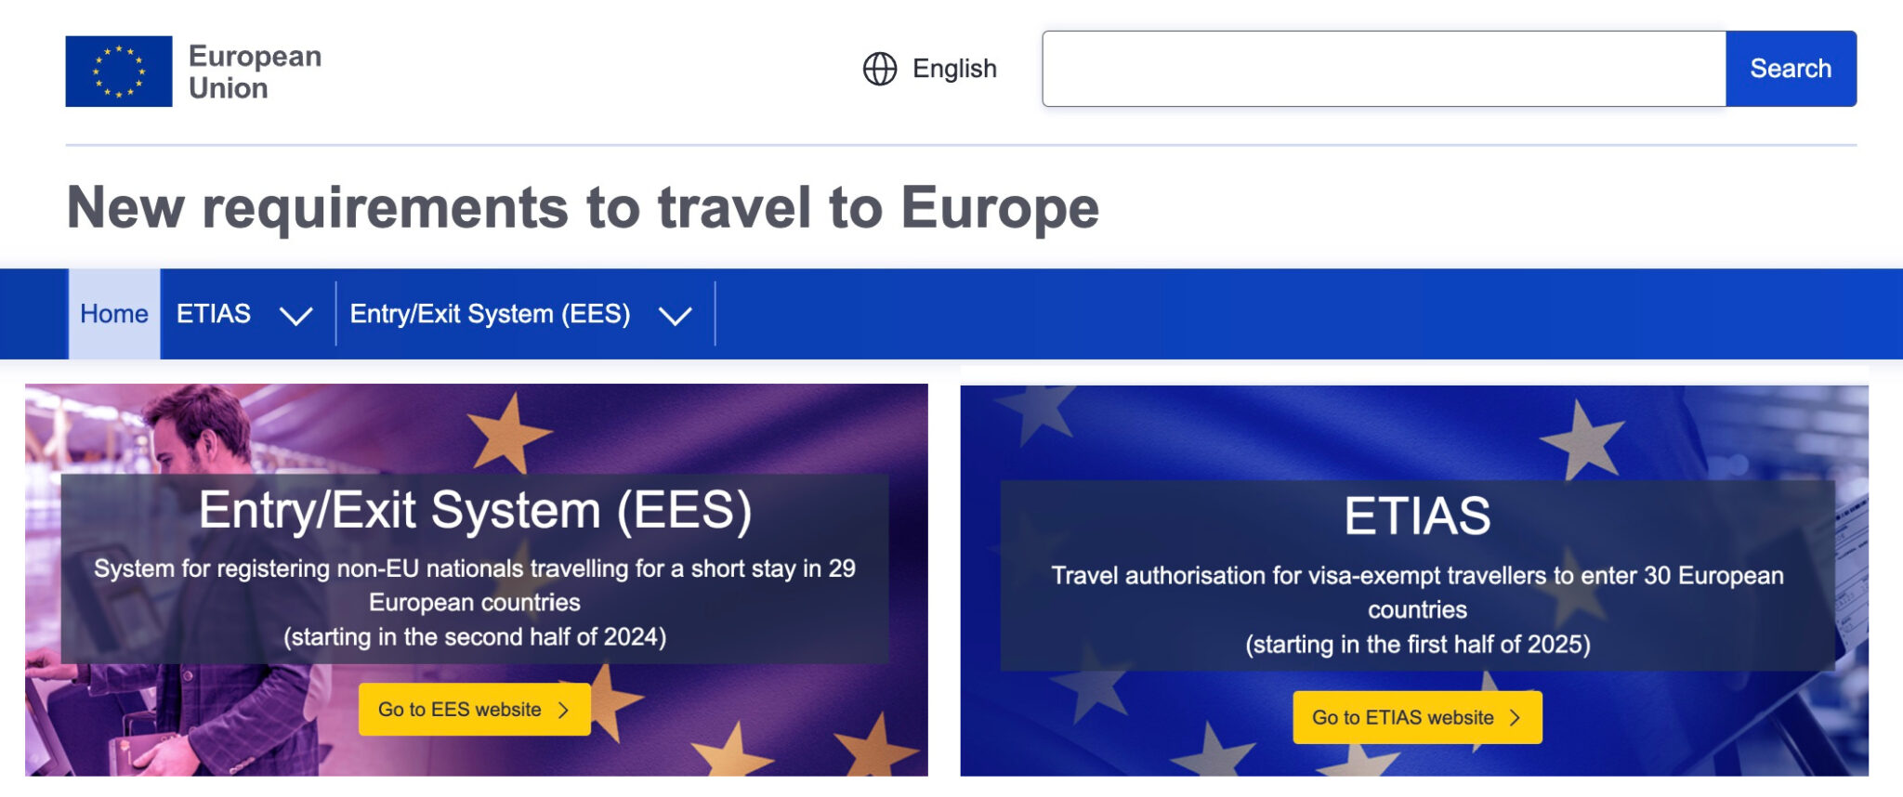Click the Go to EES website button
This screenshot has height=797, width=1903.
pos(473,709)
